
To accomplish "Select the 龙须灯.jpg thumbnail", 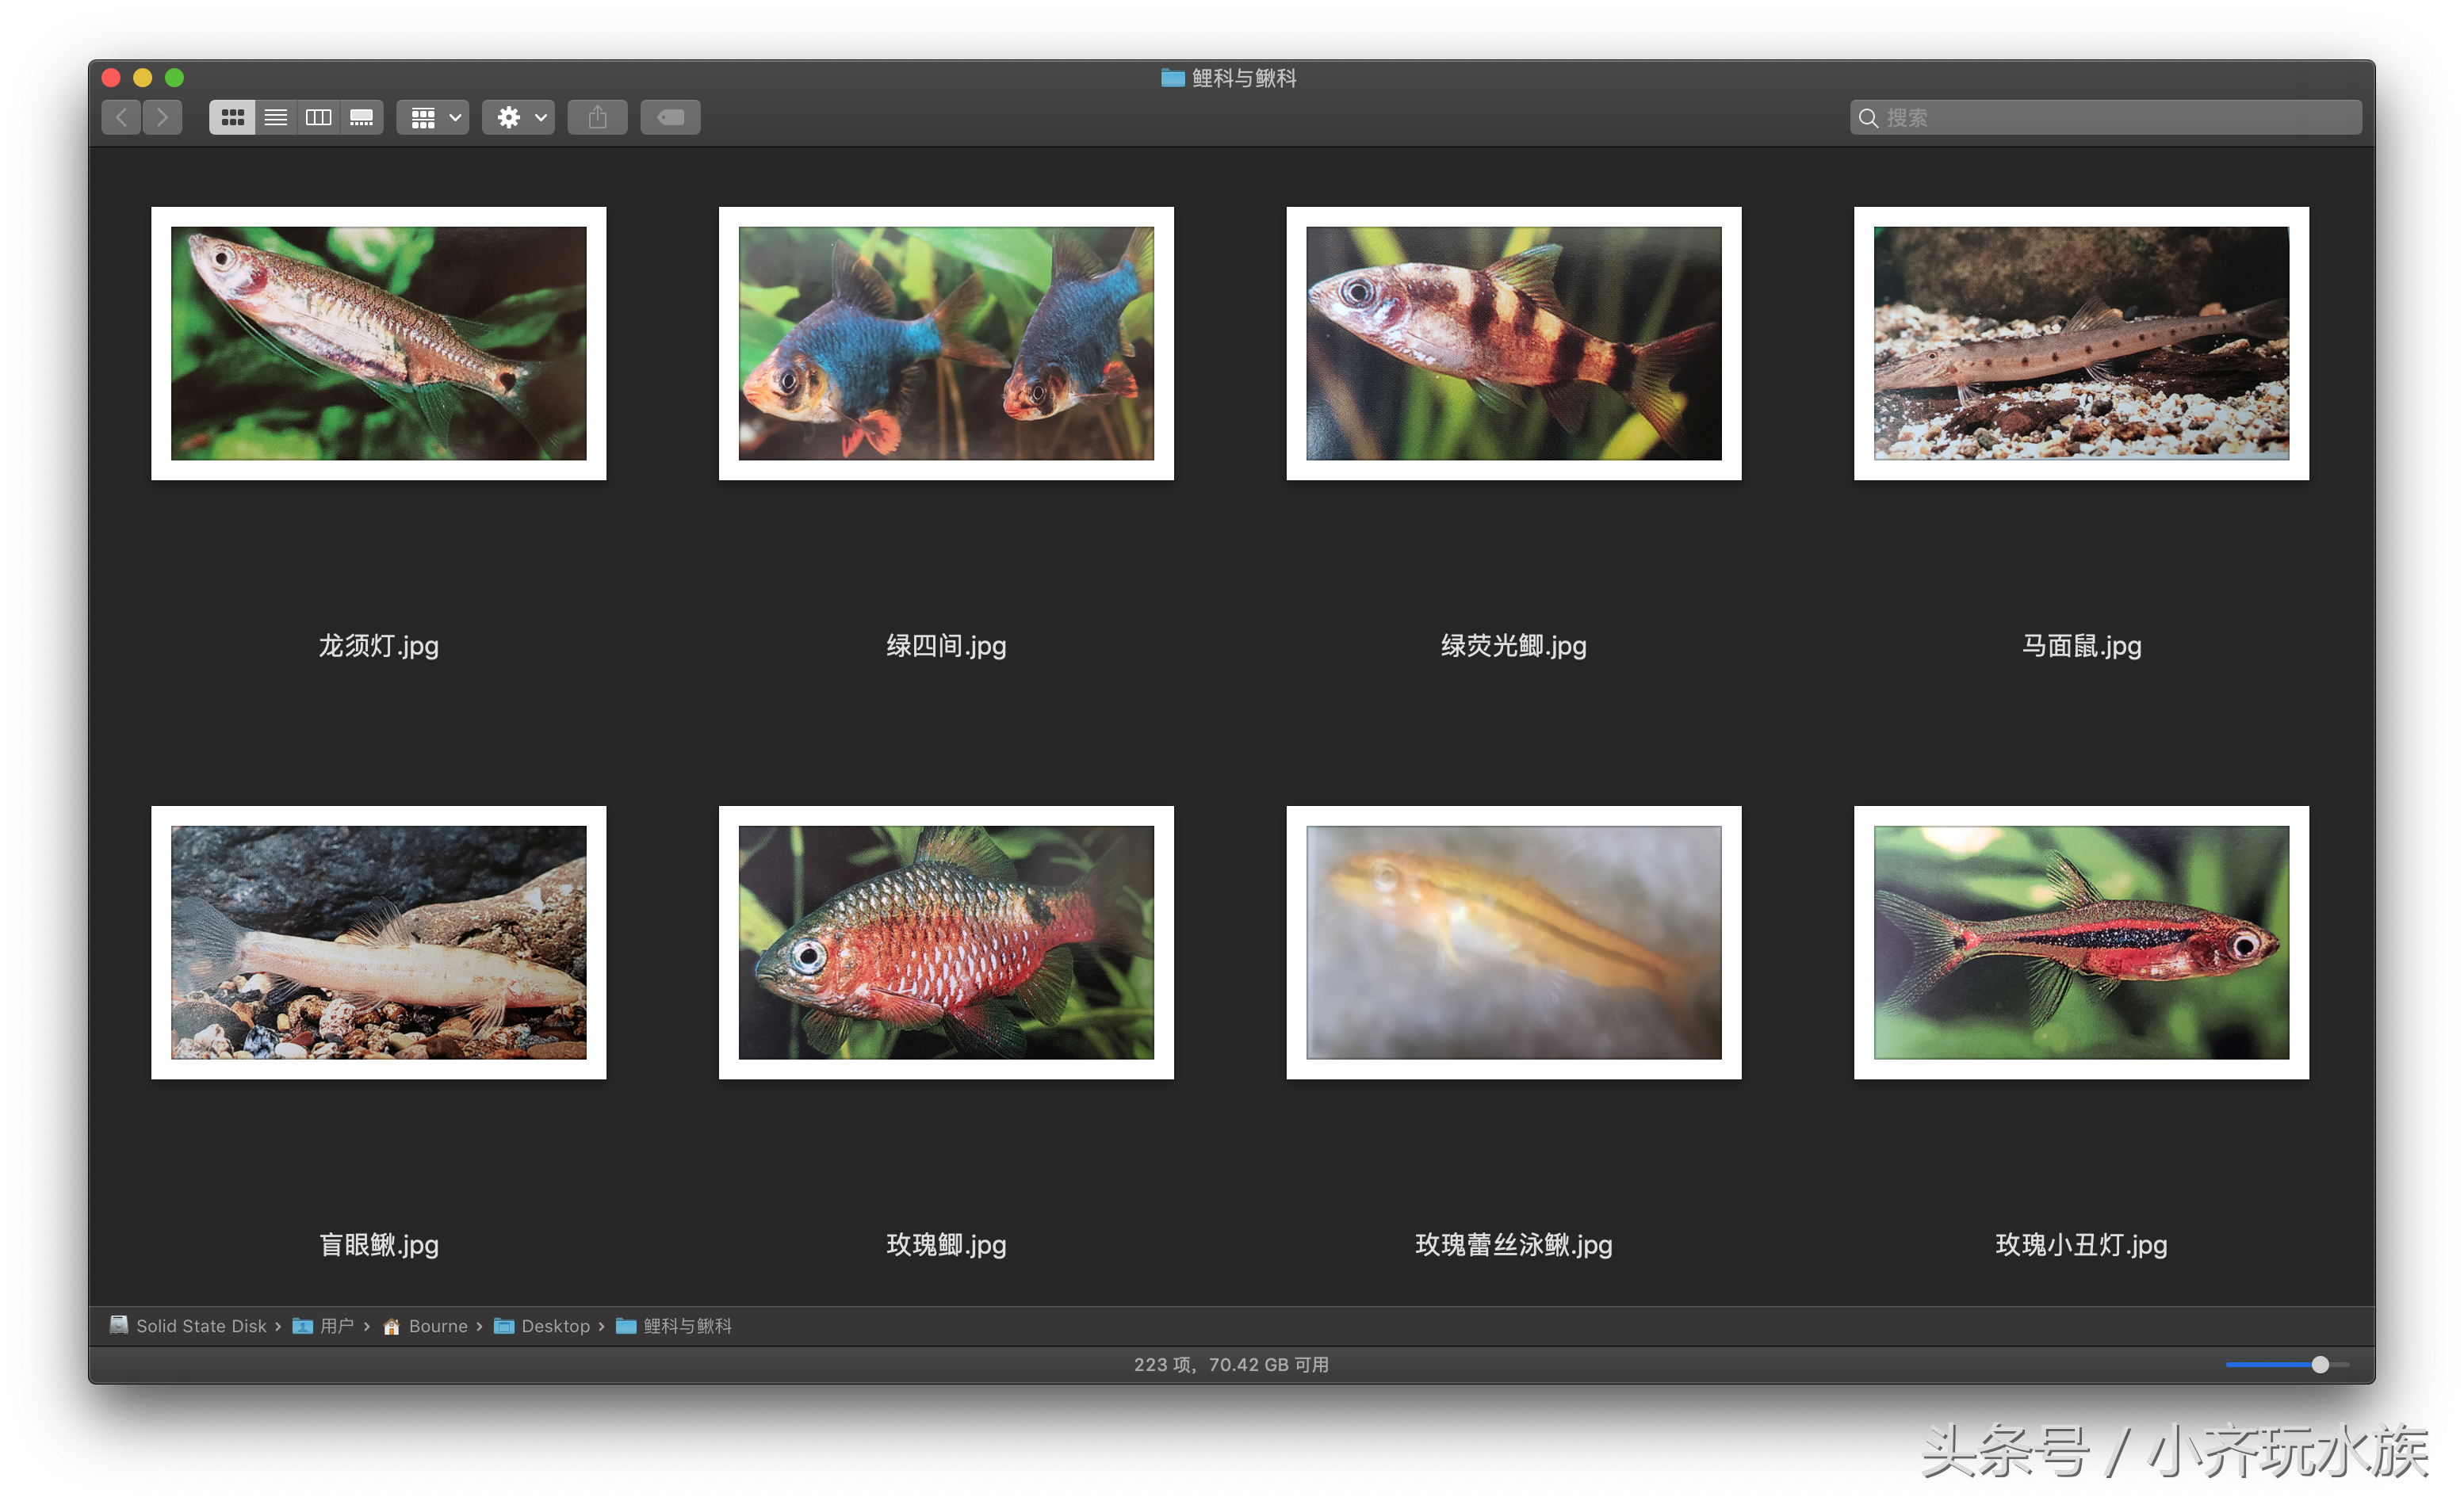I will pyautogui.click(x=379, y=344).
